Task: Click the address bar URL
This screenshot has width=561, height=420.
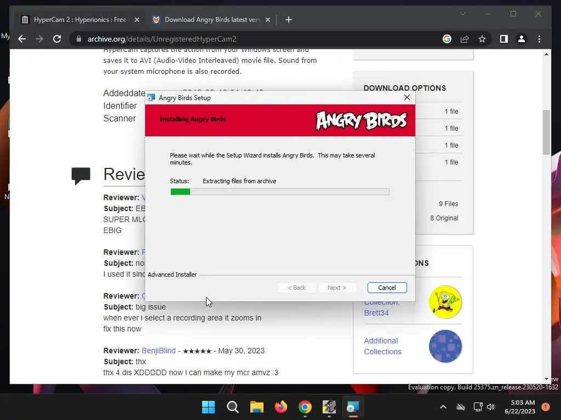Action: [162, 39]
